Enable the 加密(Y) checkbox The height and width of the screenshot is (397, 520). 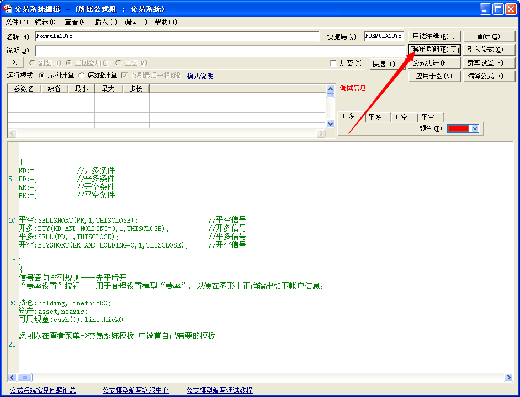346,63
